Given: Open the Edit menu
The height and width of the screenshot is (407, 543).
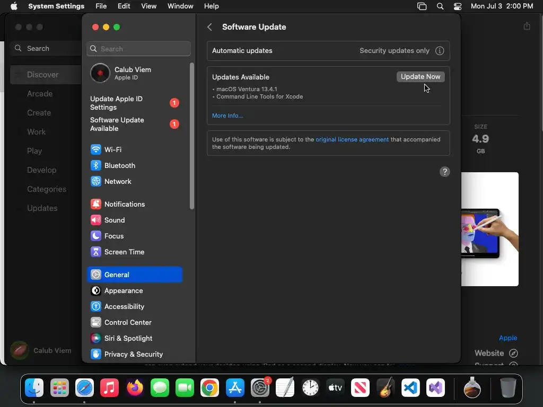Looking at the screenshot, I should (x=124, y=6).
